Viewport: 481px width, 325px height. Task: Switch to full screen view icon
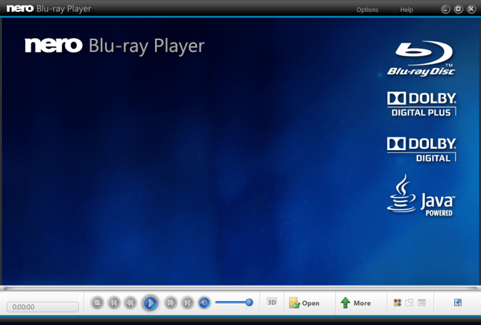[458, 302]
